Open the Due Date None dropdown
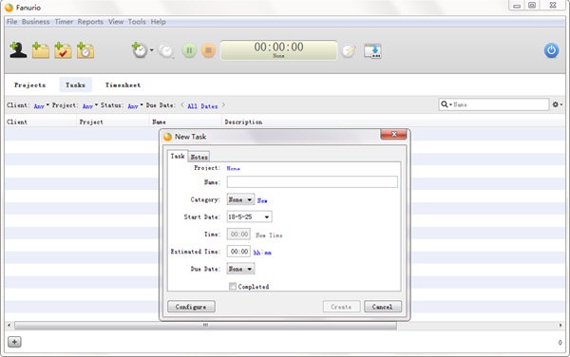 (x=240, y=269)
